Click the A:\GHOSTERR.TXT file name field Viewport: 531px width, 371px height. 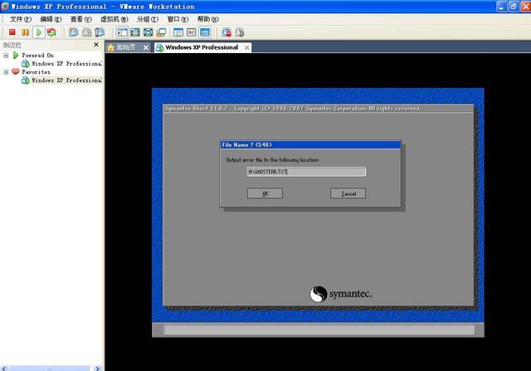coord(306,173)
